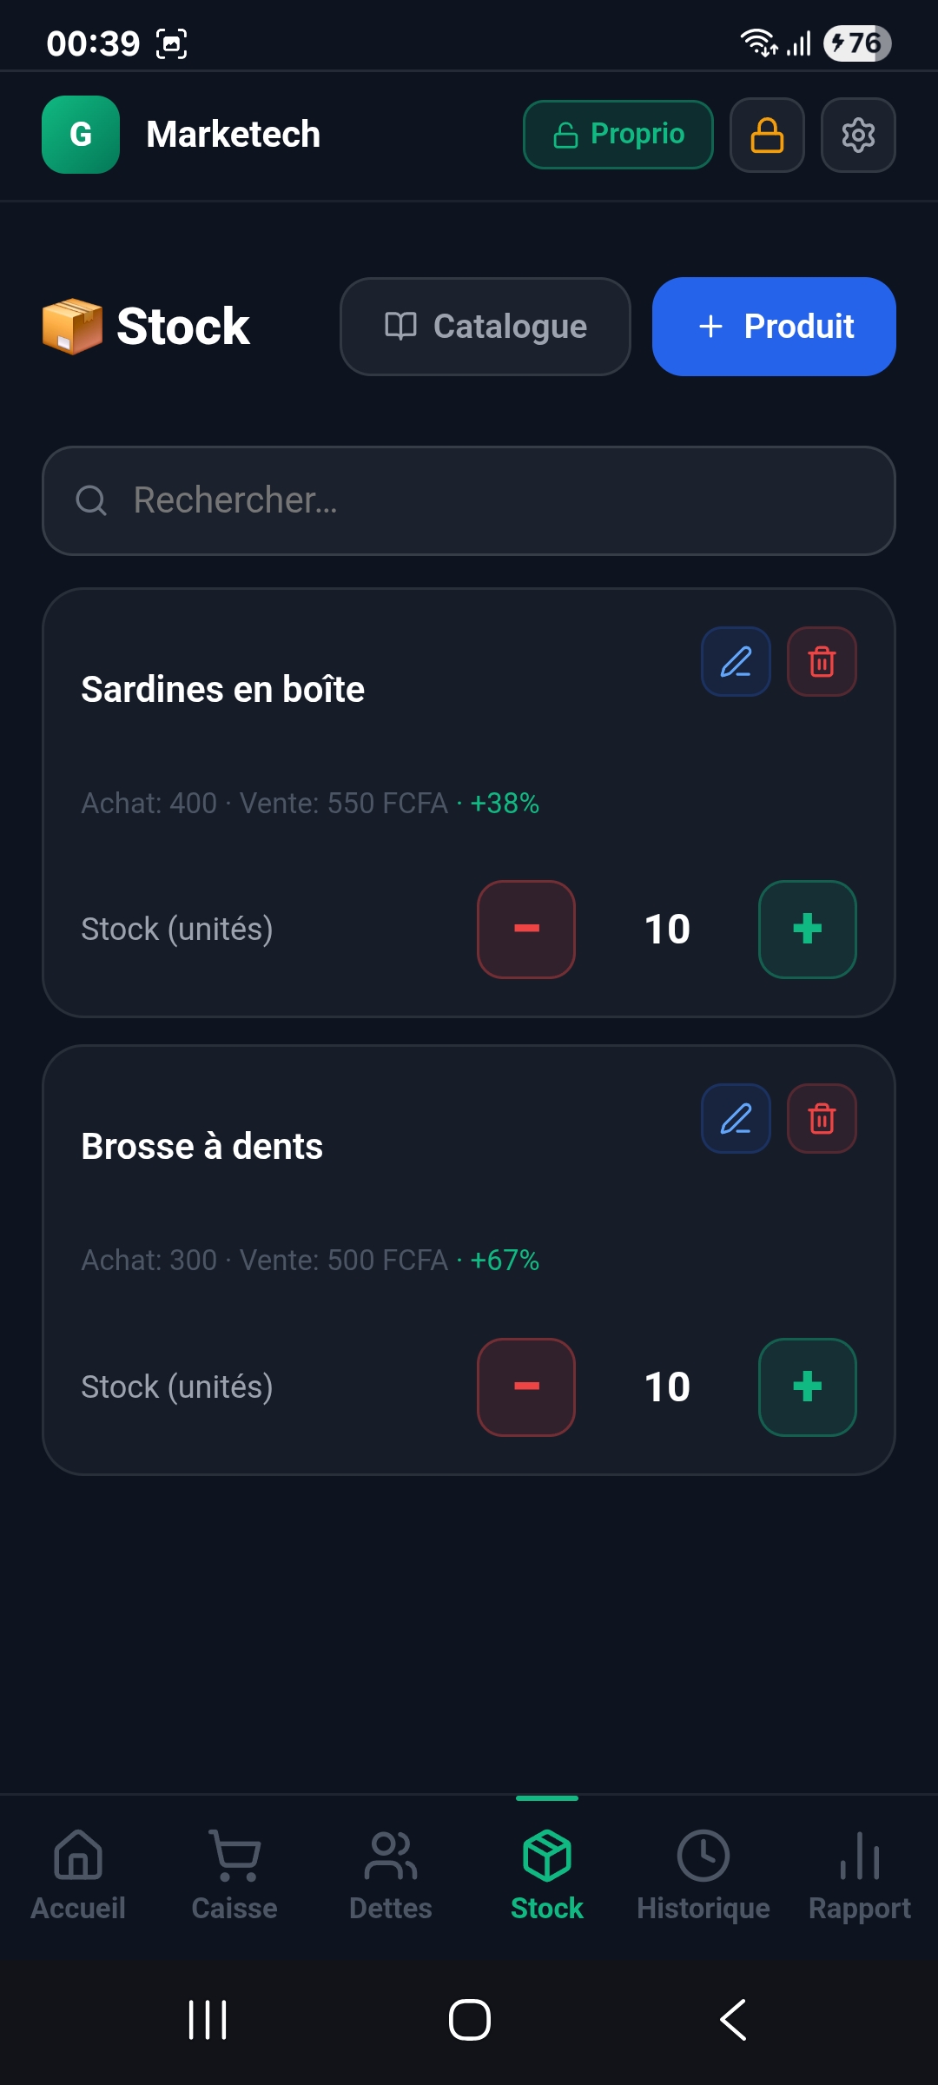Screen dimensions: 938x2085
Task: Edit the Brosse à dents product
Action: 736,1119
